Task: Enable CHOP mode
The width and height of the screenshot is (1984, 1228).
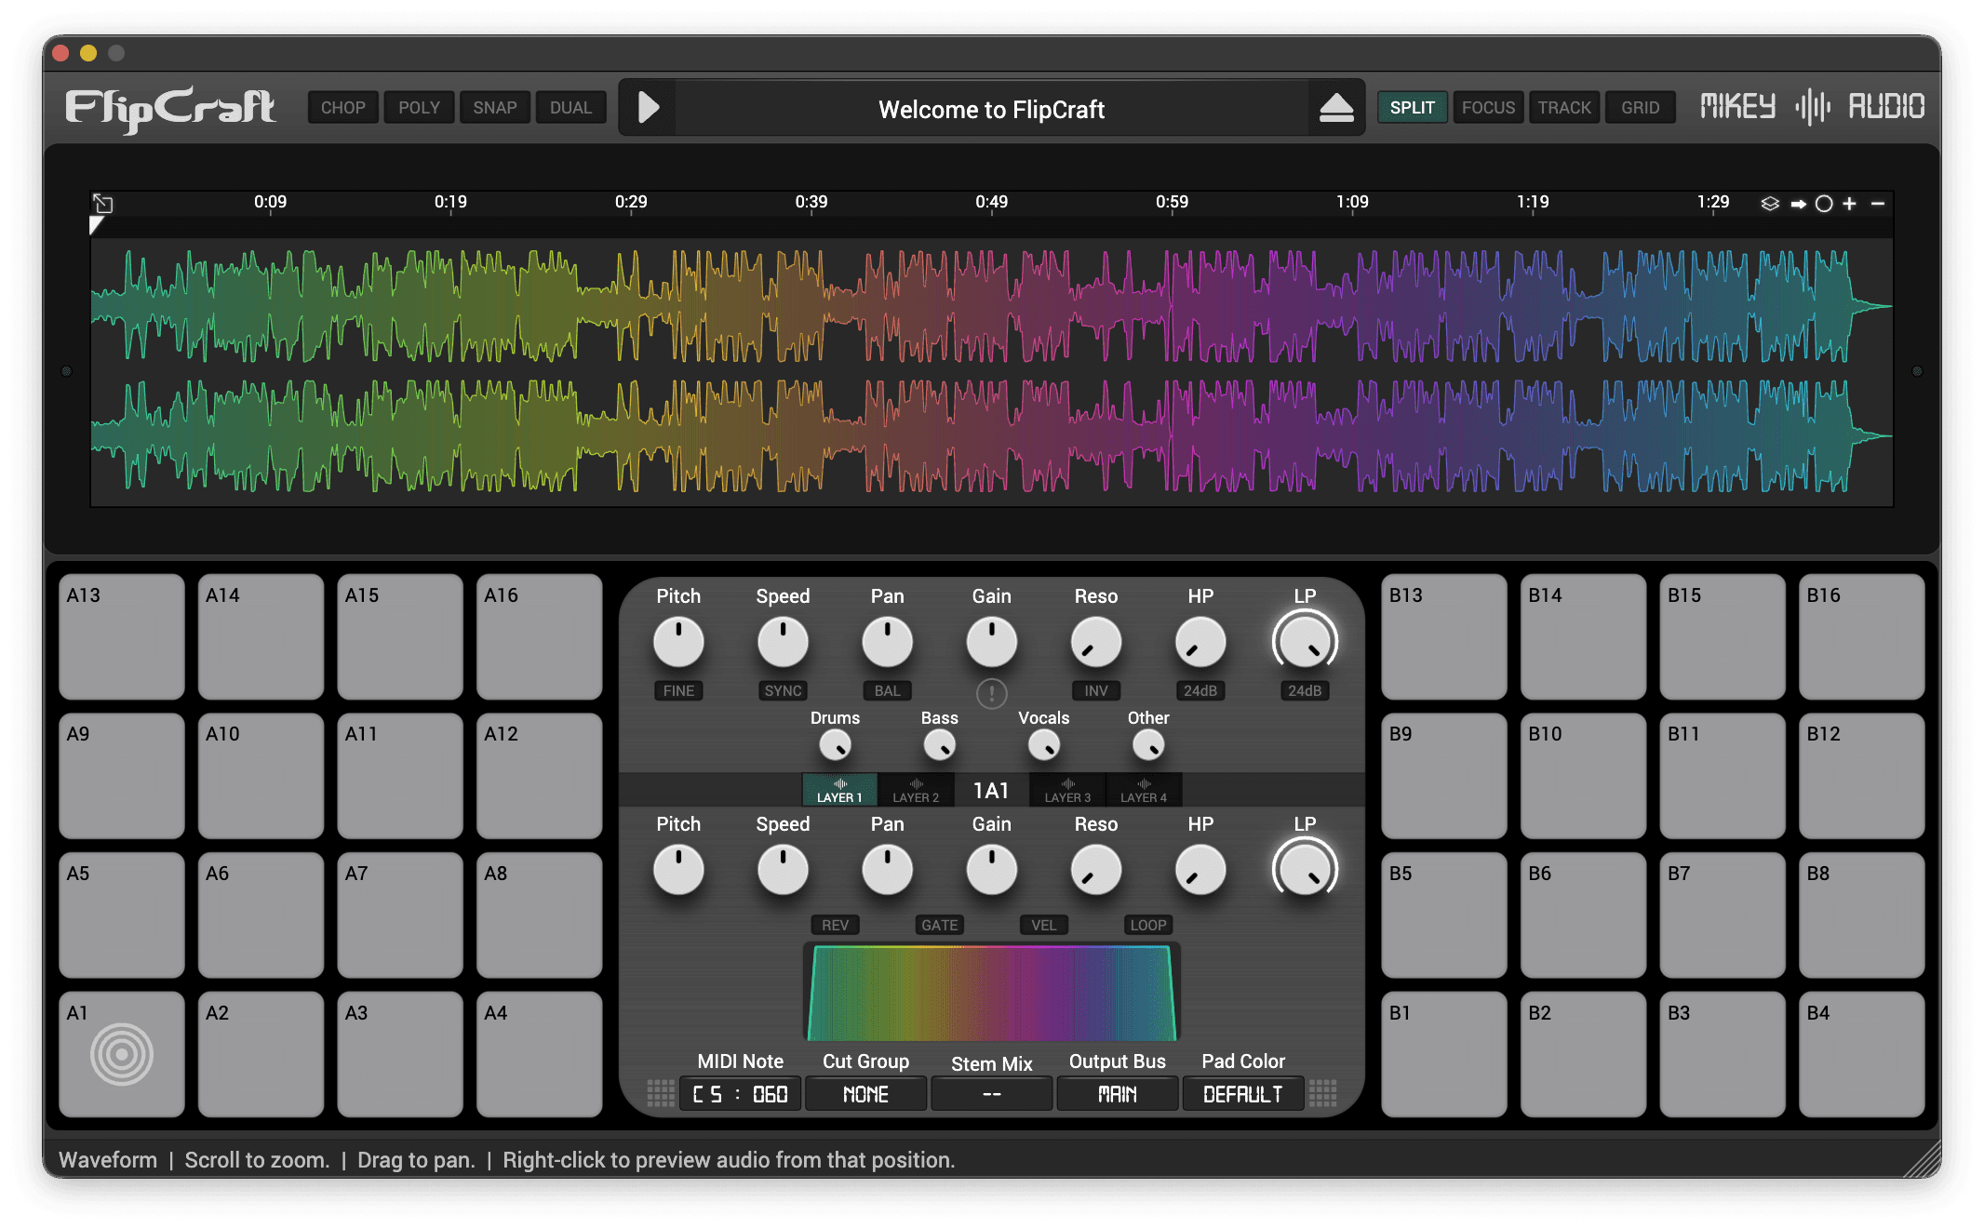Action: tap(342, 108)
